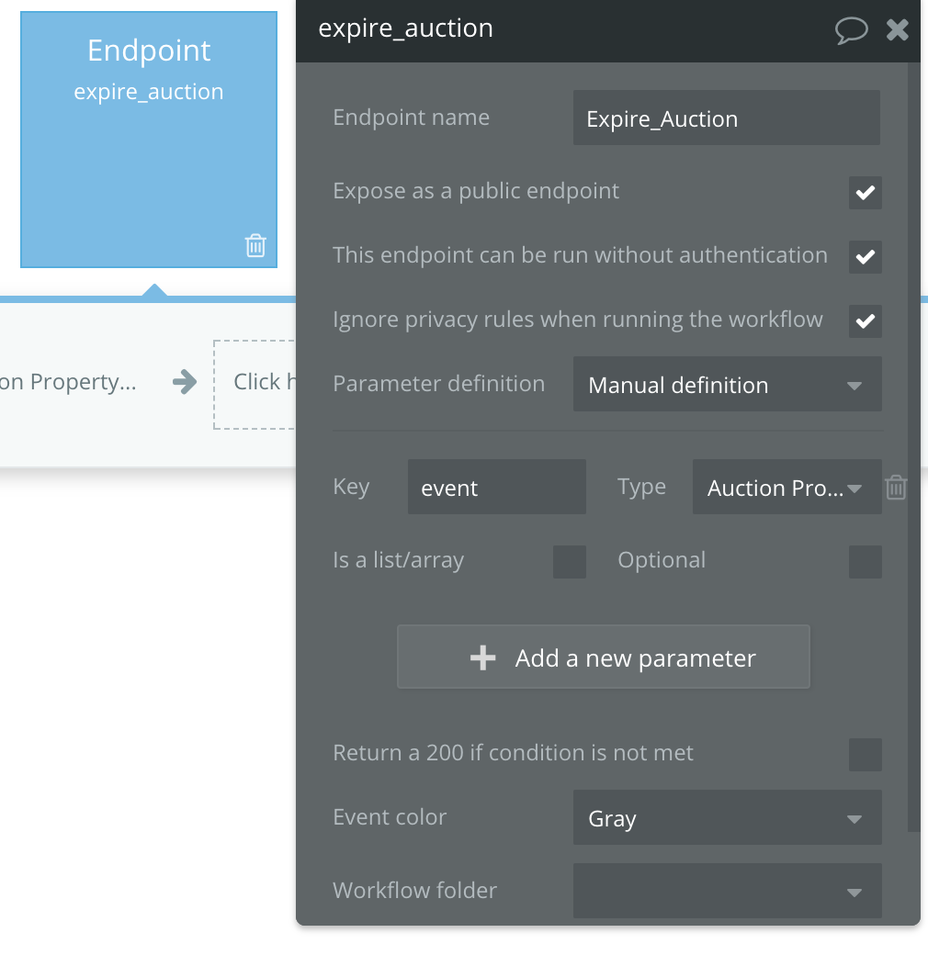Screen dimensions: 928x955
Task: Toggle run without authentication checkbox
Action: tap(865, 257)
